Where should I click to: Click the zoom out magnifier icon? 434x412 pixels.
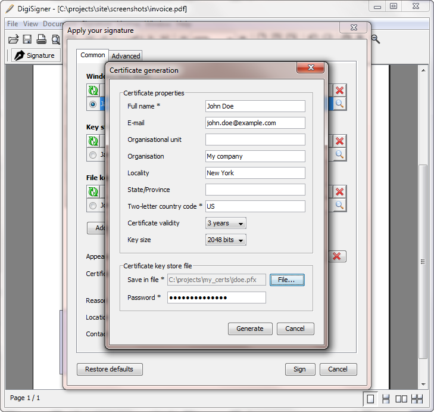tap(376, 39)
